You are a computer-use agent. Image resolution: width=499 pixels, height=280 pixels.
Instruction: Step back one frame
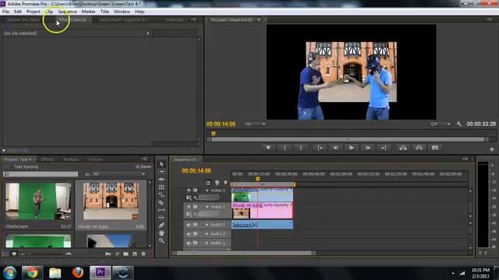click(x=335, y=148)
